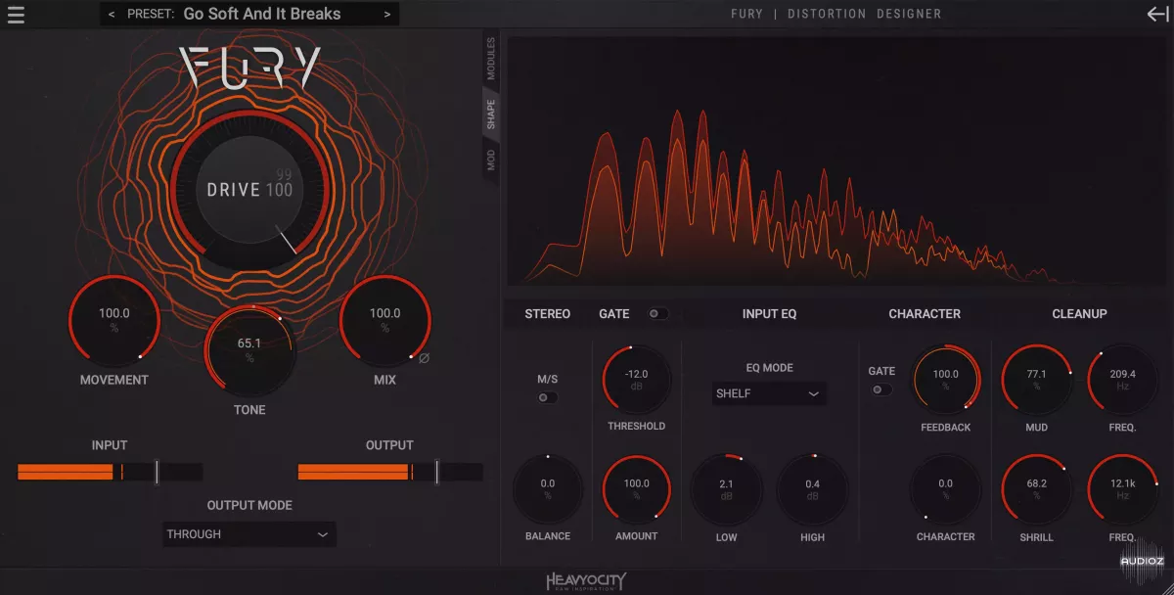The height and width of the screenshot is (595, 1174).
Task: Click the High EQ knob
Action: [x=813, y=490]
